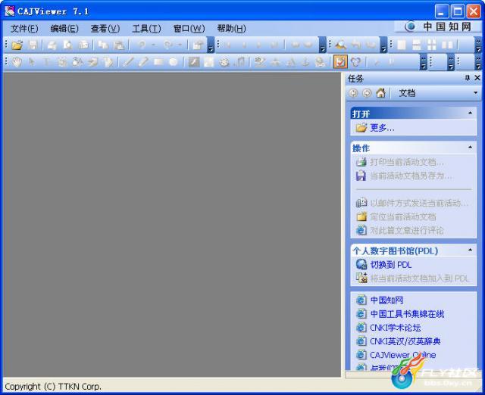Switch to facing pages layout
485x395 pixels.
447,45
